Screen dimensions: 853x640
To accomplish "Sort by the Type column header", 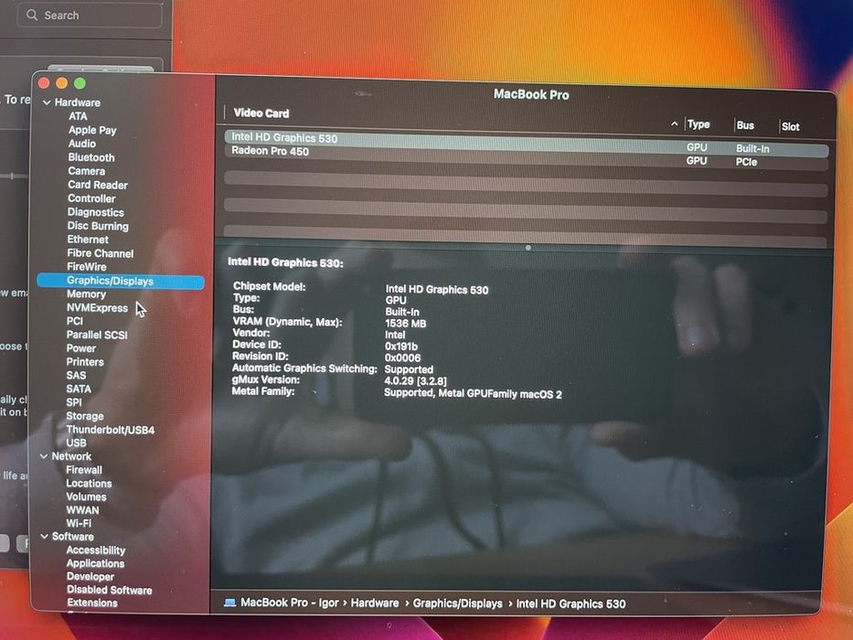I will (698, 124).
